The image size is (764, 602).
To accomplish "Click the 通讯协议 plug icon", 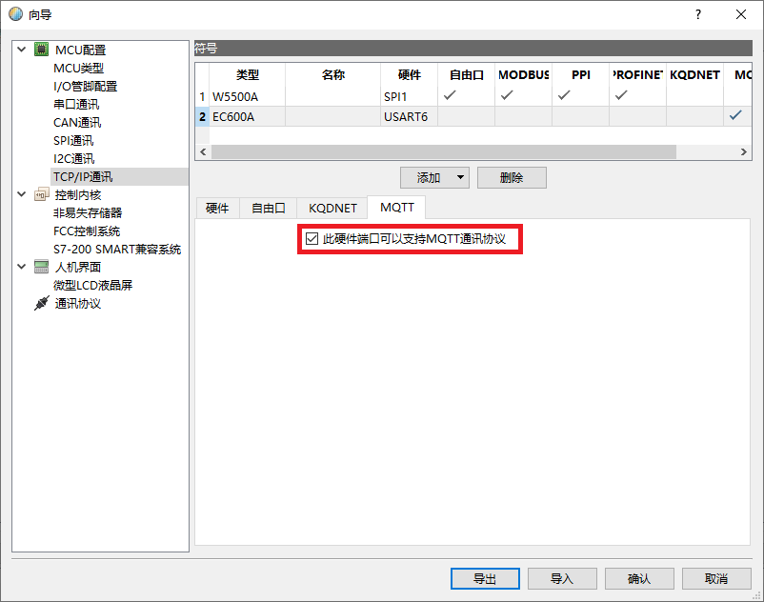I will (x=41, y=303).
